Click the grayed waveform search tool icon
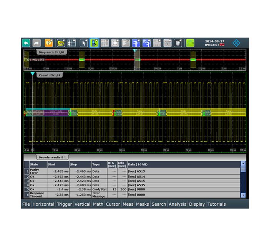 click(x=105, y=43)
